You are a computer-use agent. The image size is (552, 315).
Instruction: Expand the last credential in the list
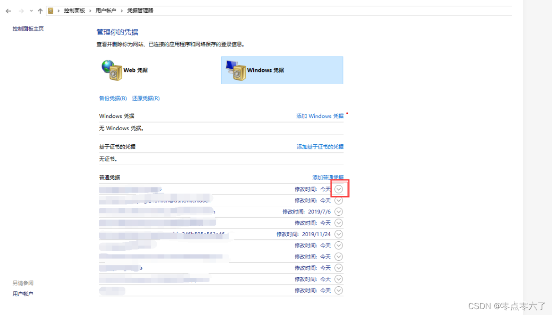click(x=338, y=290)
